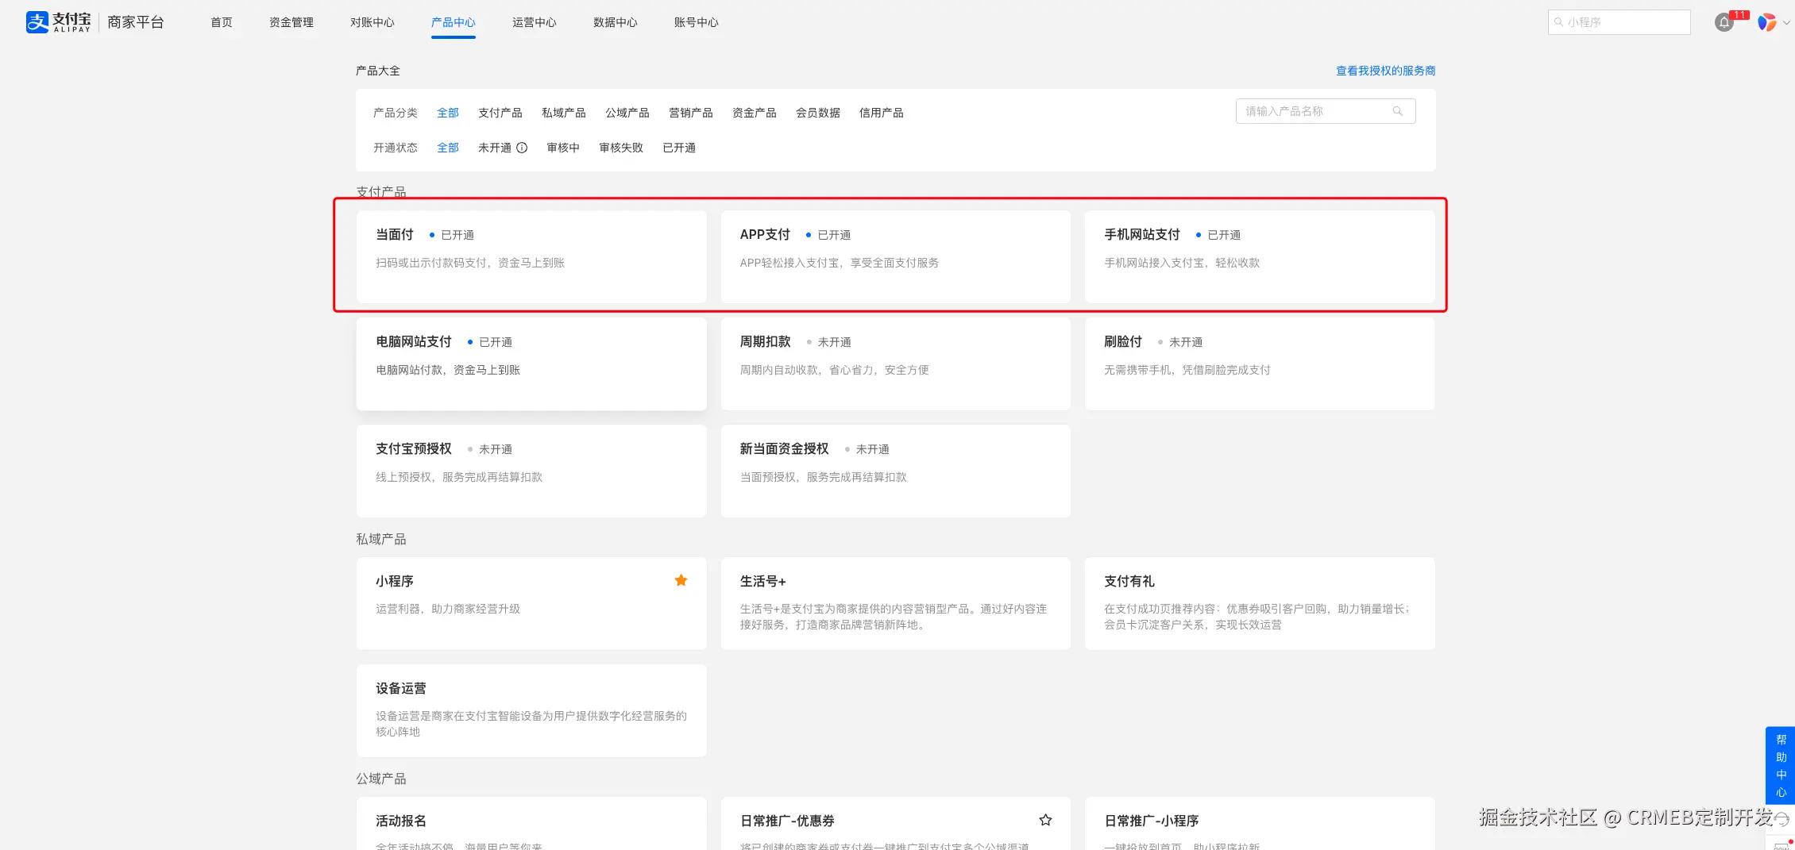This screenshot has width=1795, height=850.
Task: Select 全部 in the 开通状态 filter row
Action: [x=448, y=148]
